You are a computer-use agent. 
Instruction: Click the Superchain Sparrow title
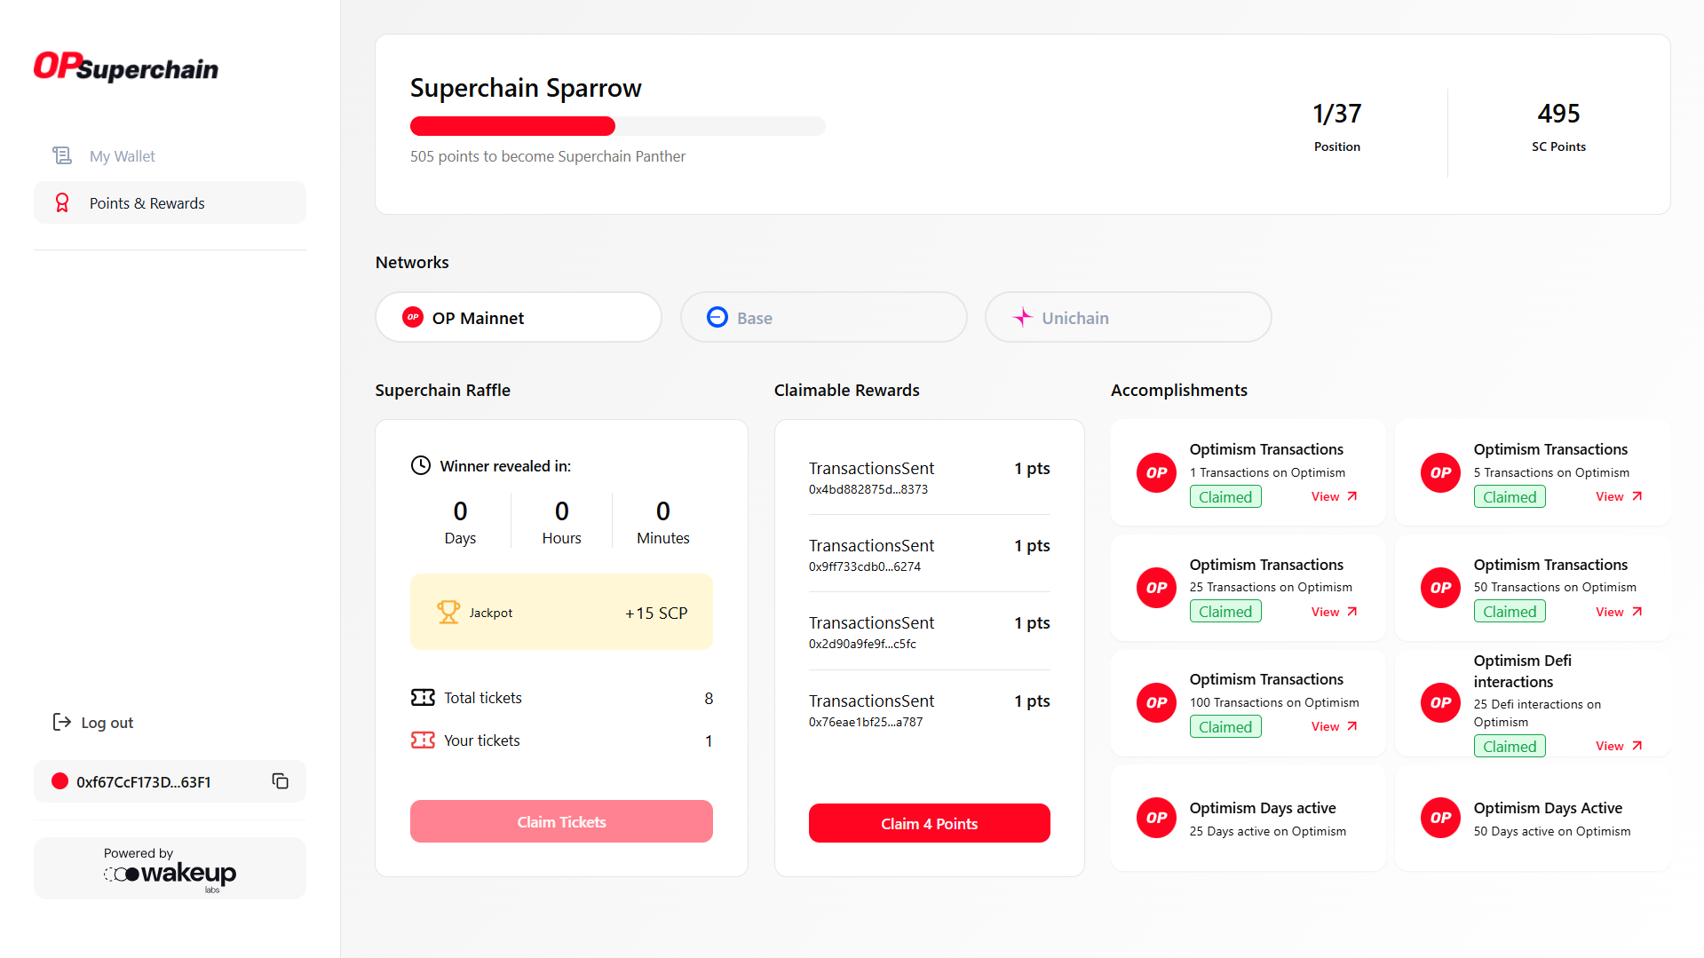(526, 88)
